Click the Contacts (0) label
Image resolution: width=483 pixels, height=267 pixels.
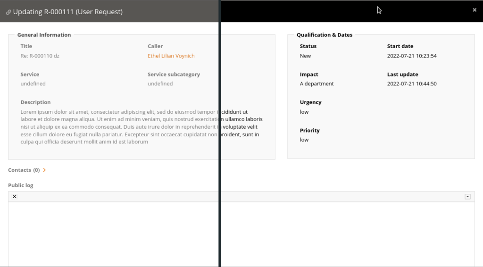coord(24,170)
